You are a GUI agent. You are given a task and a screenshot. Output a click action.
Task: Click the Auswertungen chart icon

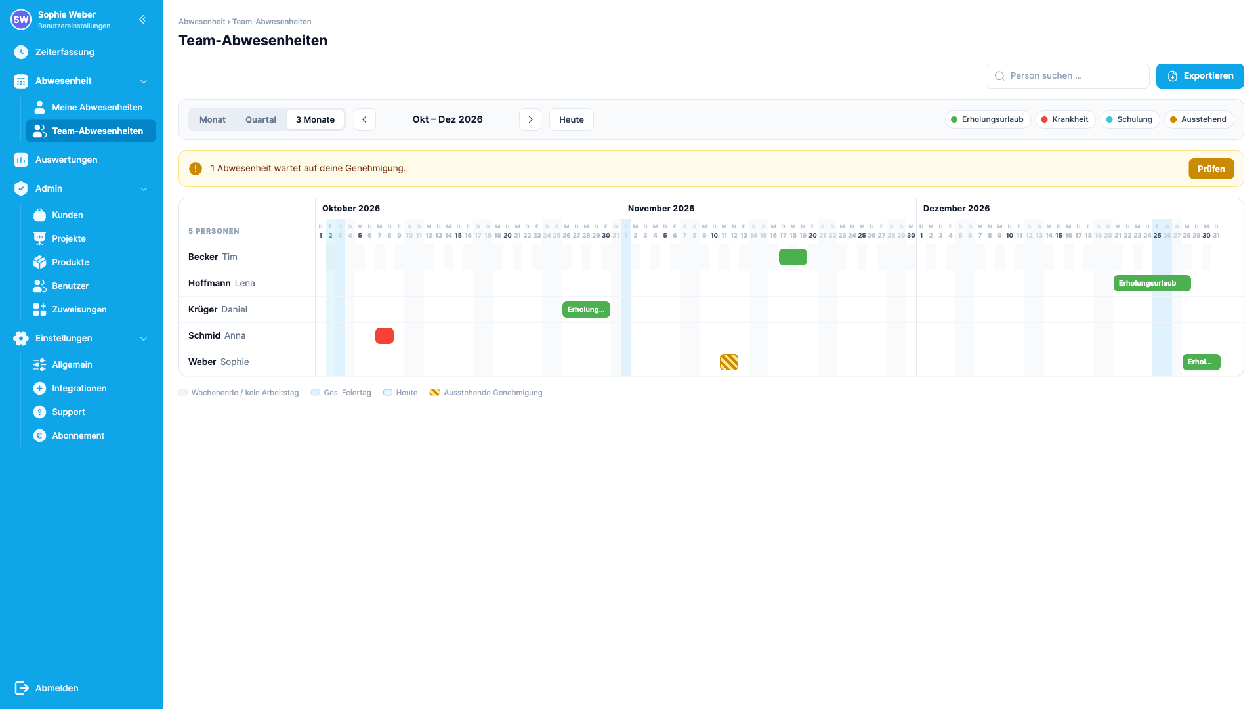pyautogui.click(x=21, y=160)
